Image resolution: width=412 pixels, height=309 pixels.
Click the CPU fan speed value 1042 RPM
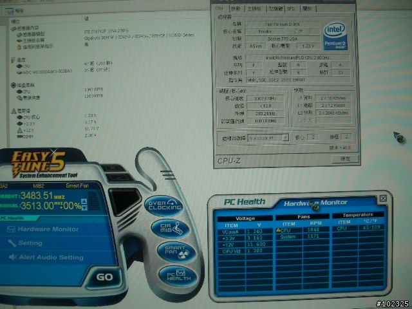[93, 89]
